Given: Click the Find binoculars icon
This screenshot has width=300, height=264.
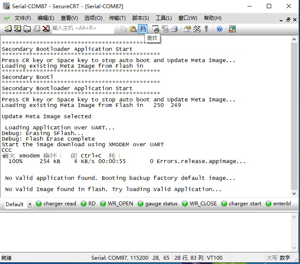Looking at the screenshot, I should [x=143, y=29].
